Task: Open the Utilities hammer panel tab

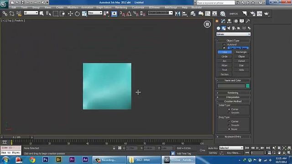Action: click(x=248, y=21)
